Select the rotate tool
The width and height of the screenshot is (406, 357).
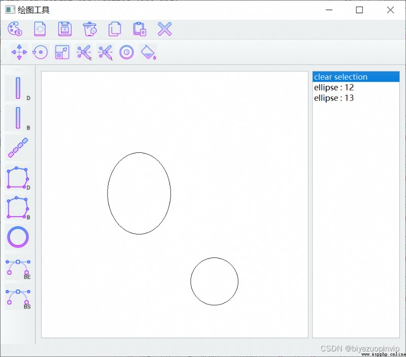pos(41,52)
